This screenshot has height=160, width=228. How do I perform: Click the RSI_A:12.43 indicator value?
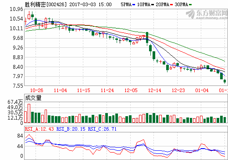[39, 129]
